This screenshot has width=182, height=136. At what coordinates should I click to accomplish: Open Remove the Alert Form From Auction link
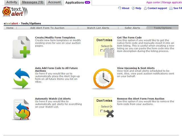click(141, 99)
